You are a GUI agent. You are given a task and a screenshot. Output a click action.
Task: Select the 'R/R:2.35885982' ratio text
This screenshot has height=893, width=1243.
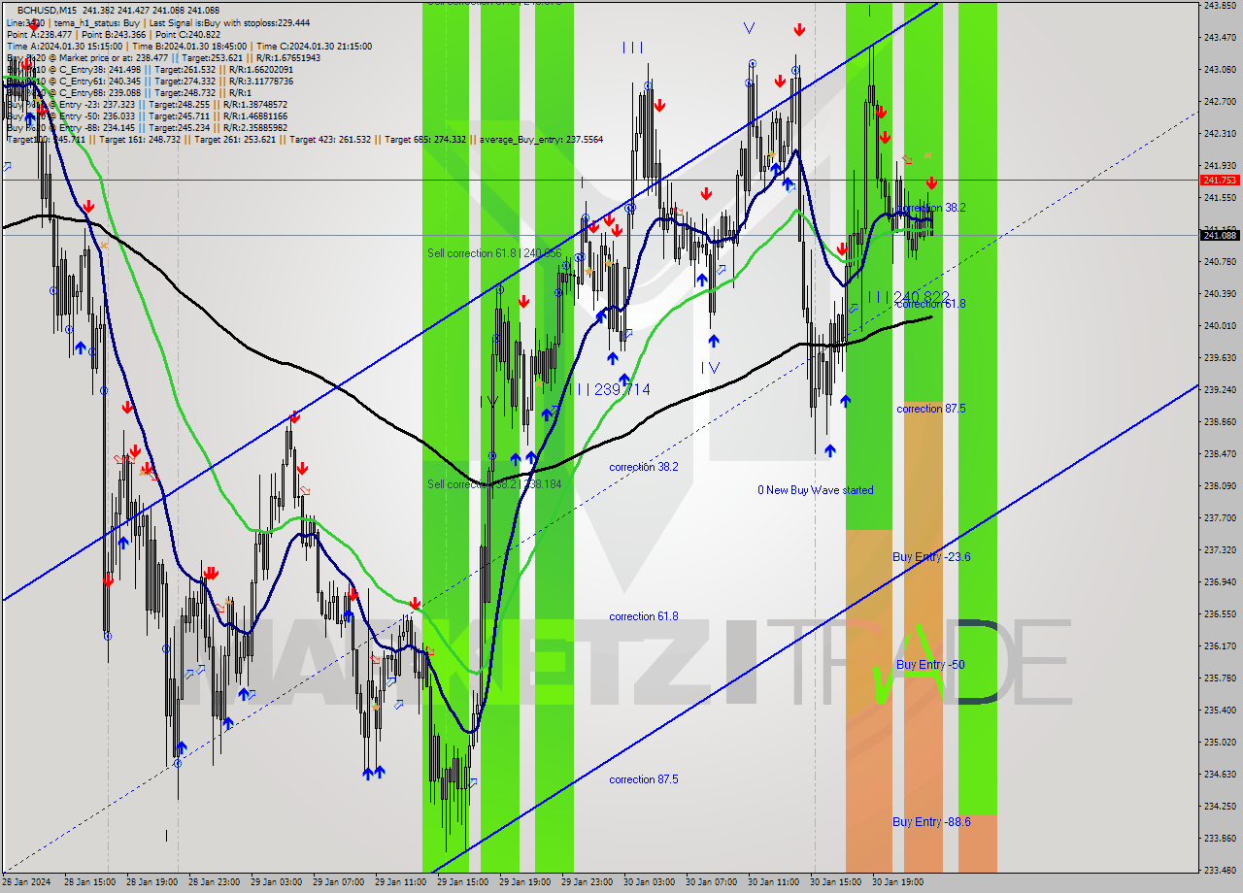pos(256,128)
